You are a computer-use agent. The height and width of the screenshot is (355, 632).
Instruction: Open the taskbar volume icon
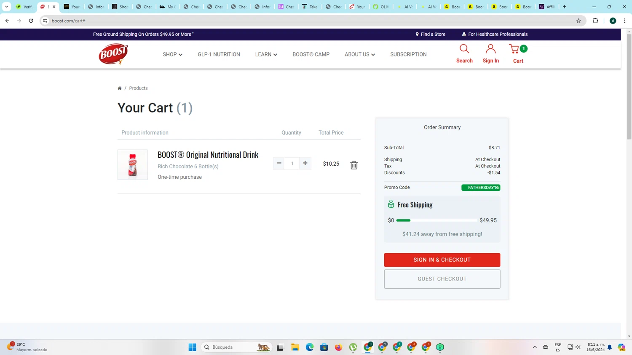click(578, 347)
